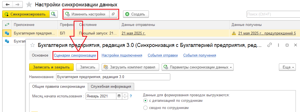The height and width of the screenshot is (112, 300).
Task: Select the Бухгалтерия предприя... row icon
Action: coord(7,33)
